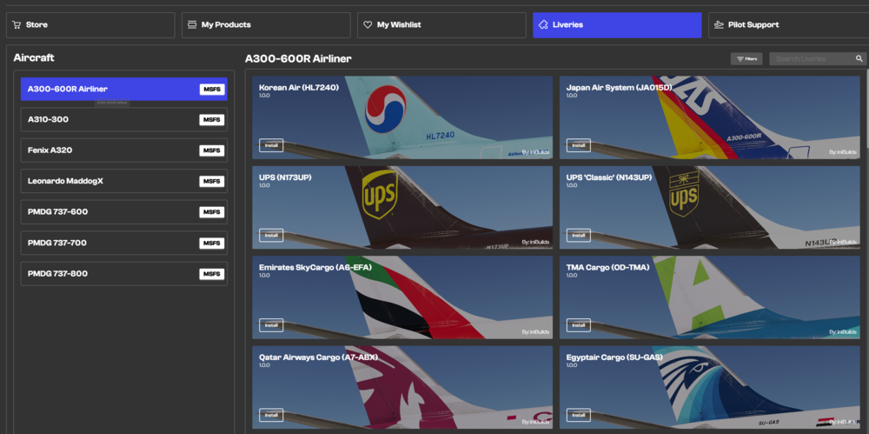
Task: Click the Pilot Support headset icon
Action: pyautogui.click(x=719, y=25)
